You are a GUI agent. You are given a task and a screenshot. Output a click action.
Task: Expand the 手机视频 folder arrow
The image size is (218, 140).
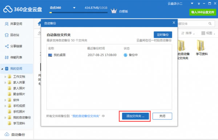(x=5, y=106)
